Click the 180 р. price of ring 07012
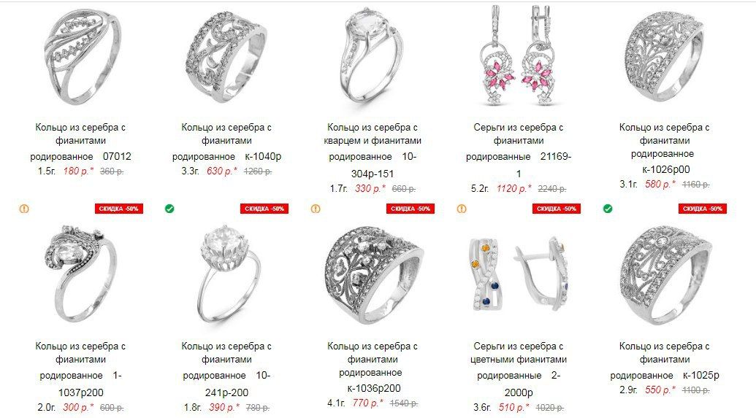756x418 pixels. point(78,171)
